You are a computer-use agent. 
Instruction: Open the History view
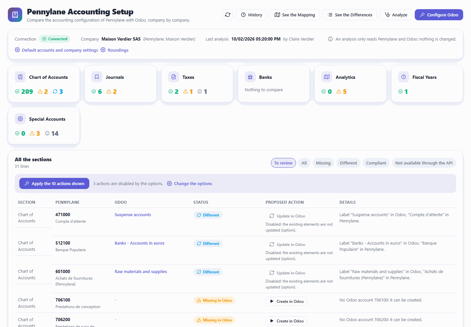click(252, 15)
